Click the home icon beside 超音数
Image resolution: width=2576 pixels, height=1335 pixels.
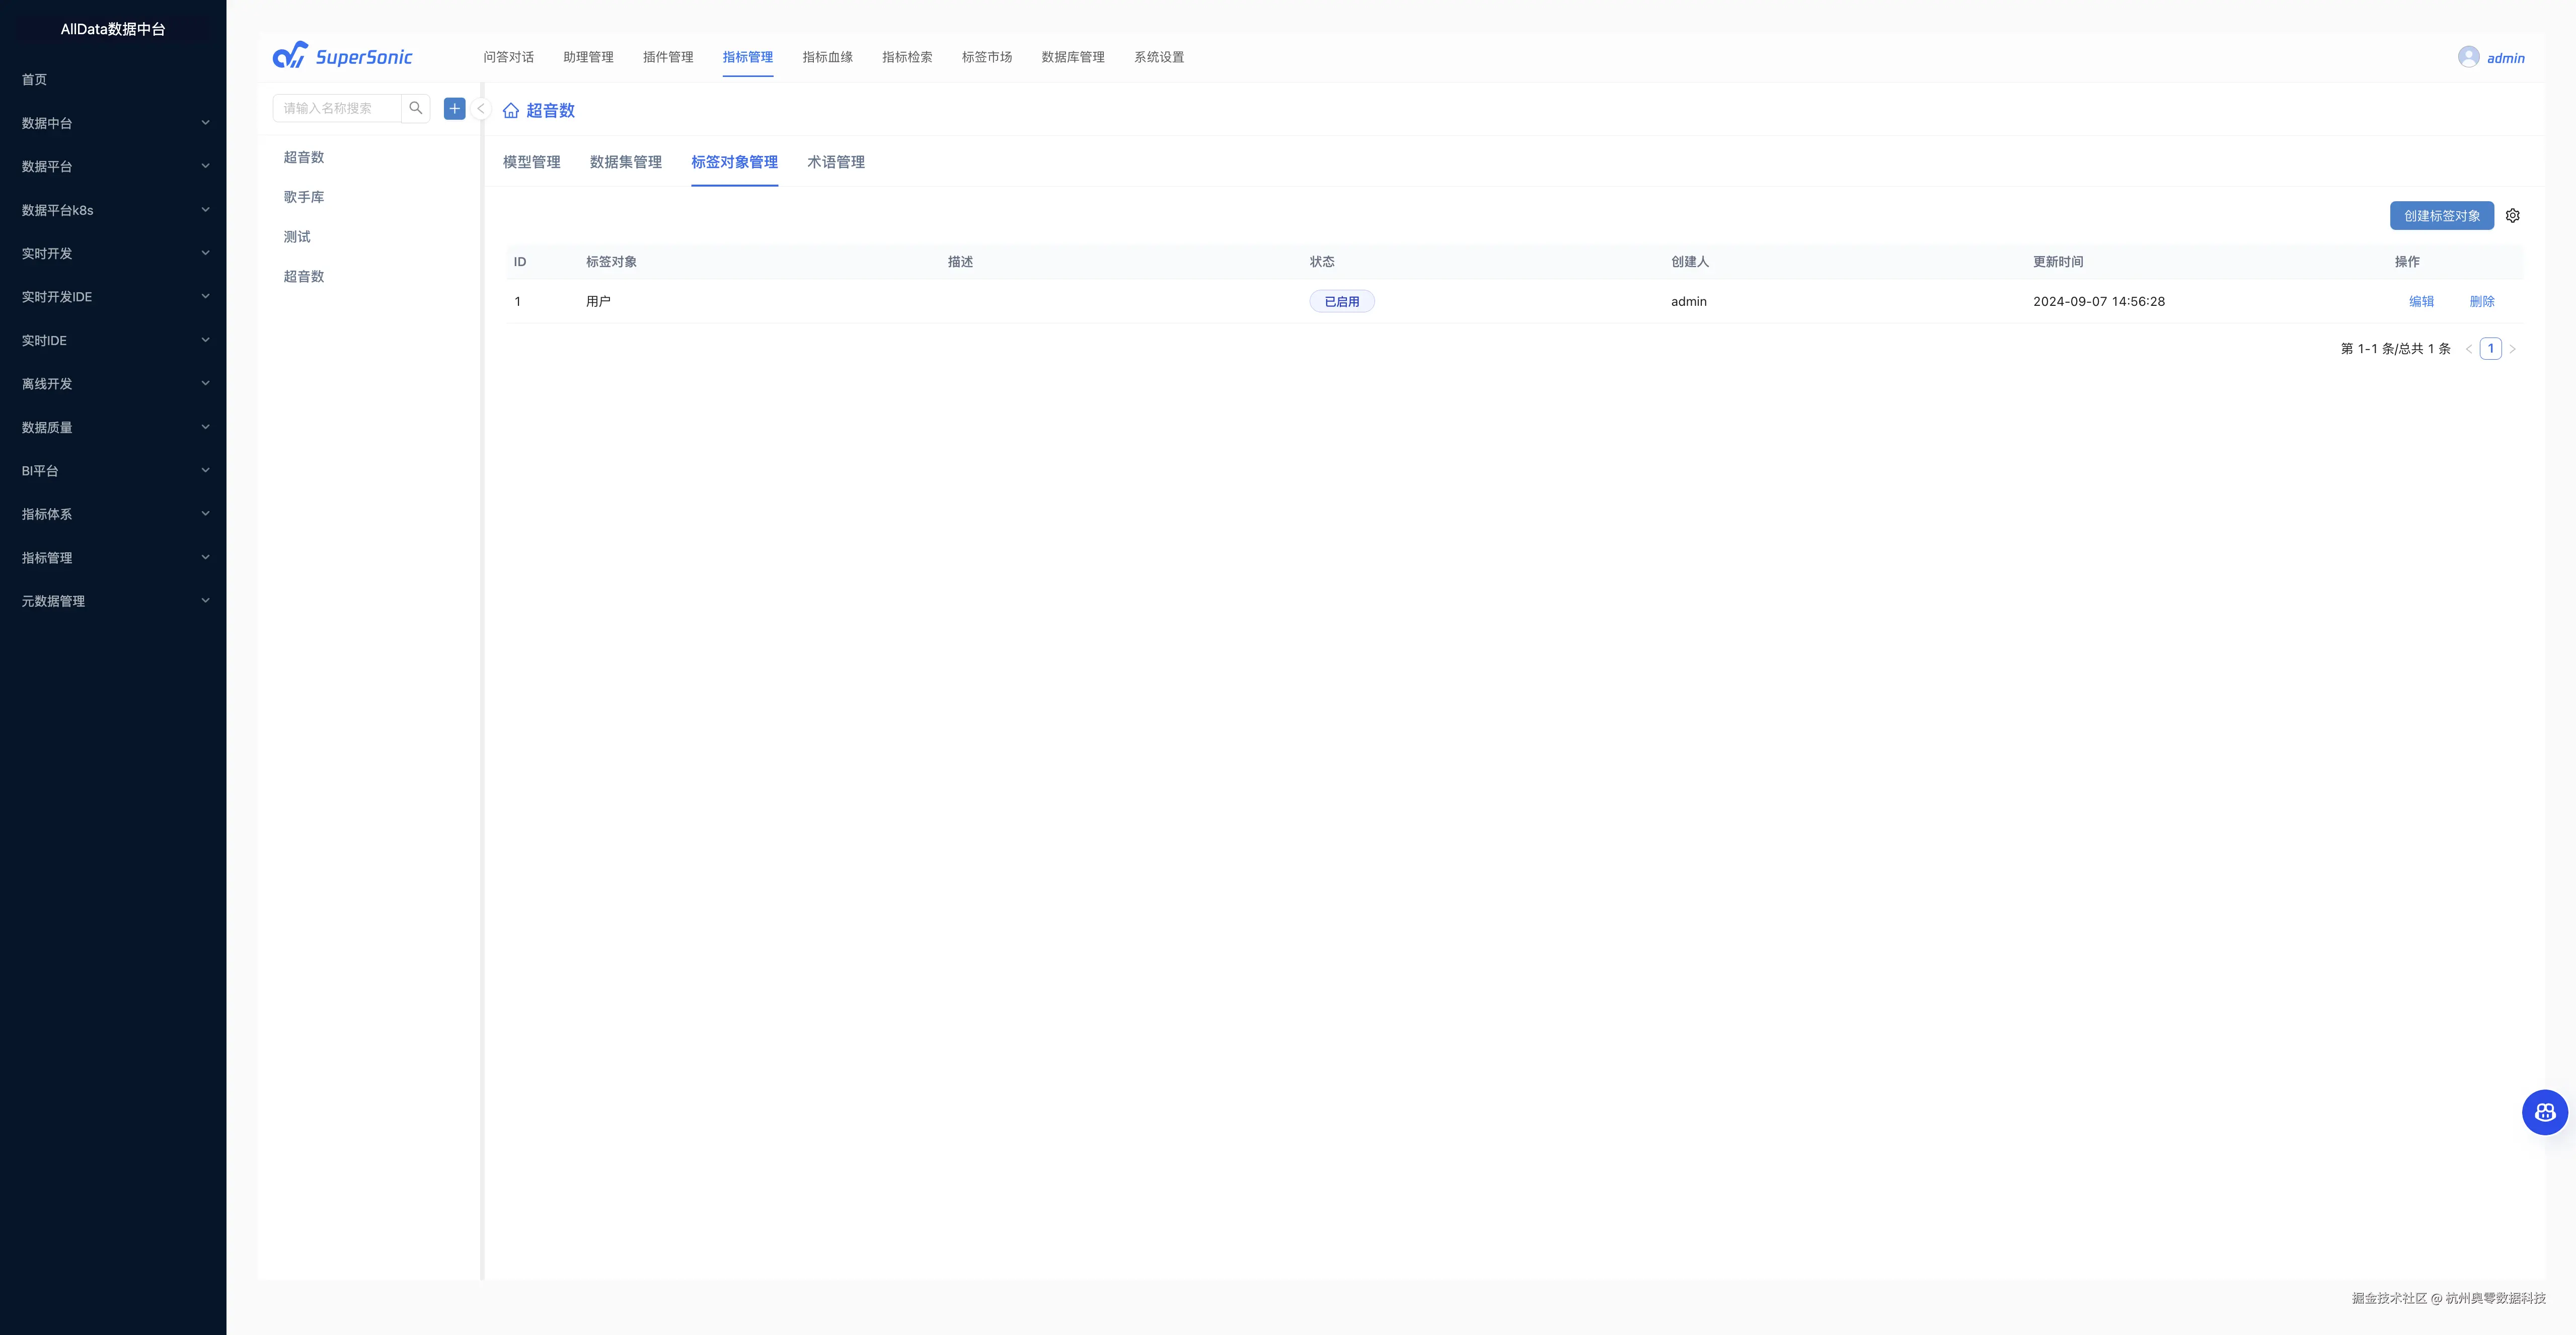[x=511, y=111]
